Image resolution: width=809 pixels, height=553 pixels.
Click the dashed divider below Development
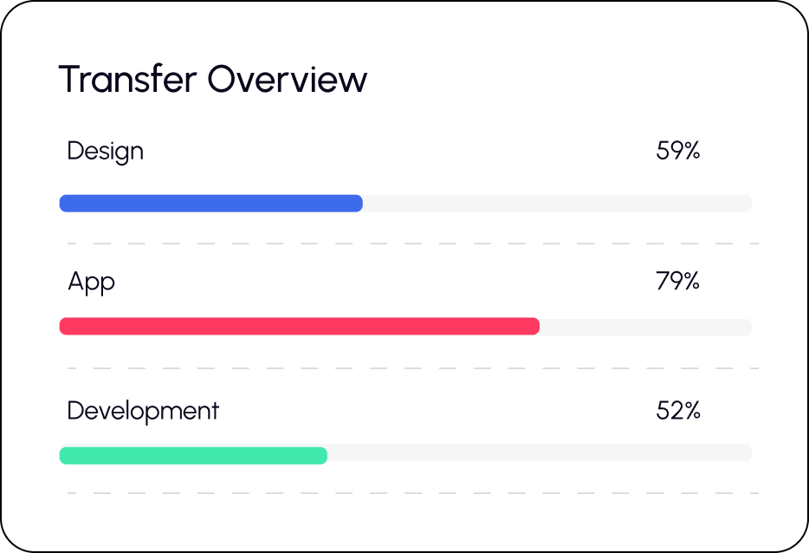pyautogui.click(x=404, y=494)
